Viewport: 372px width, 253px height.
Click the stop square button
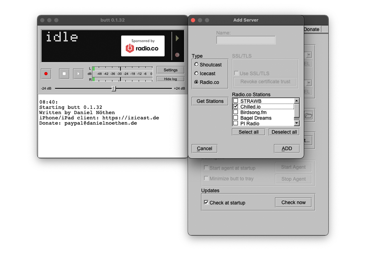pyautogui.click(x=64, y=74)
